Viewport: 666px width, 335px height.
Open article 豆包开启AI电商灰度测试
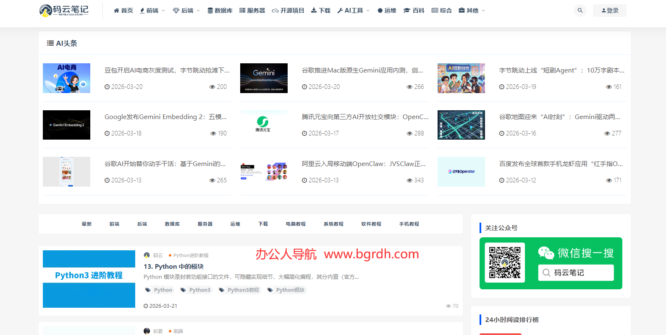167,70
